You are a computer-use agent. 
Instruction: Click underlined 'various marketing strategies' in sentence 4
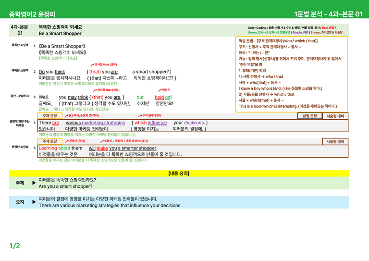tap(95, 123)
